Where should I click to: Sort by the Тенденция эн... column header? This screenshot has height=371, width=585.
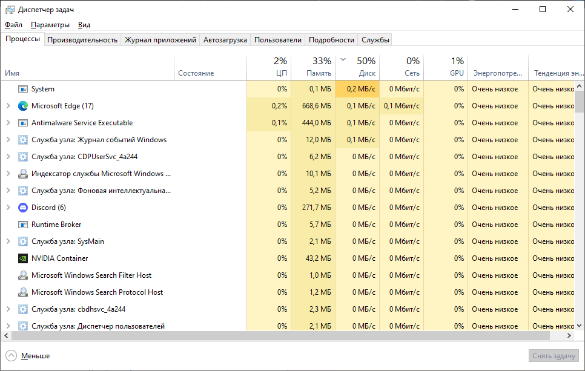click(557, 68)
